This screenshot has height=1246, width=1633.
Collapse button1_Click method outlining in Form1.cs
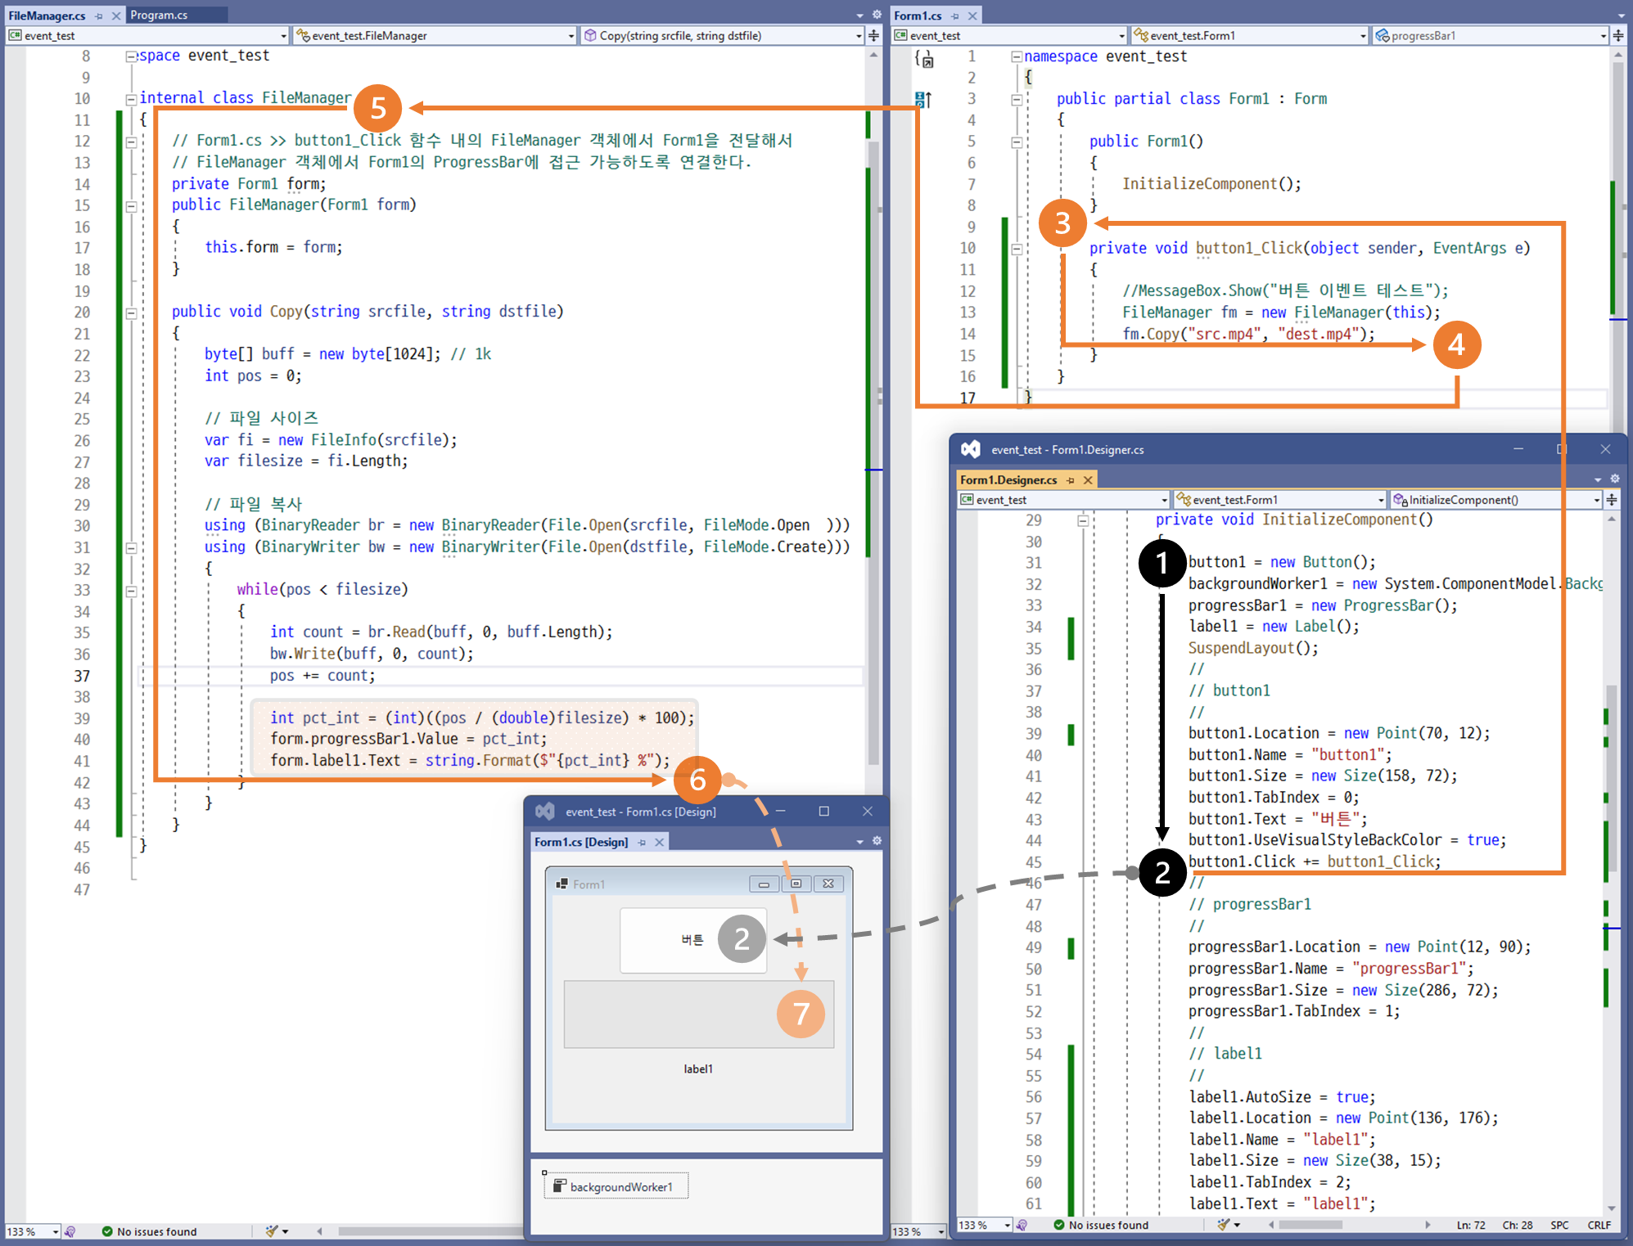pos(1017,249)
